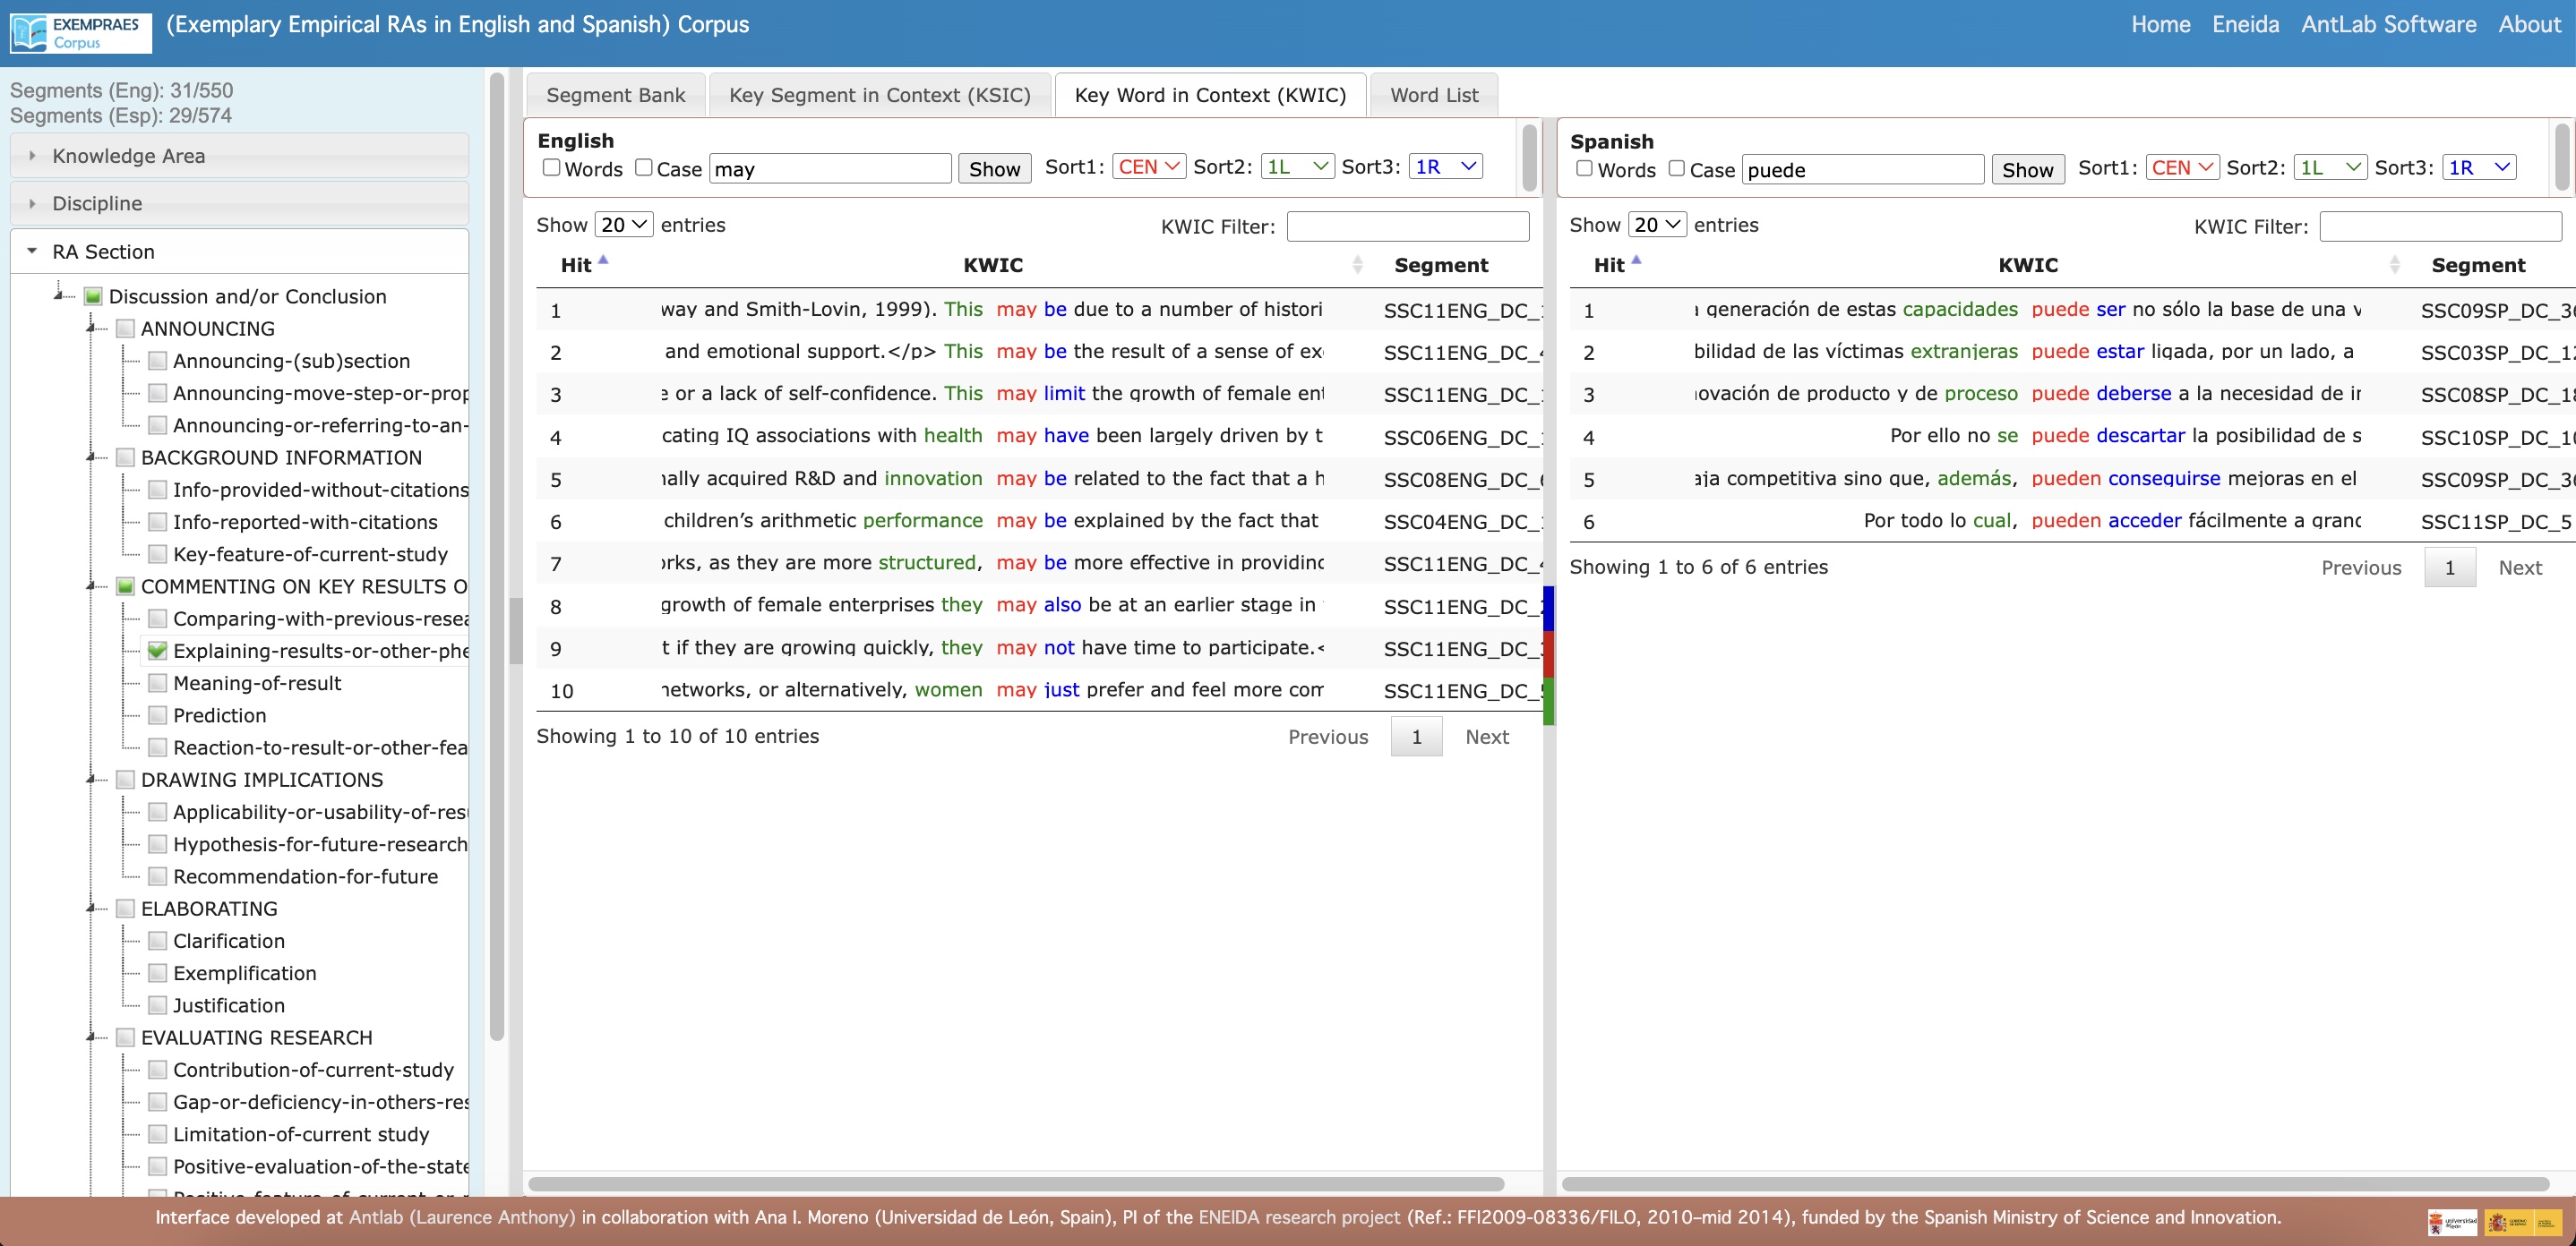Sort Spanish table by Hit column arrow
The image size is (2576, 1246).
coord(1636,260)
